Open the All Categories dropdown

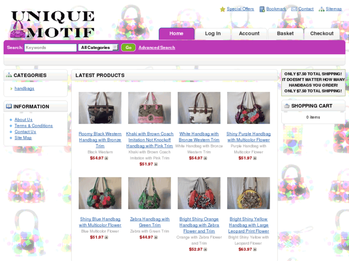pos(98,47)
